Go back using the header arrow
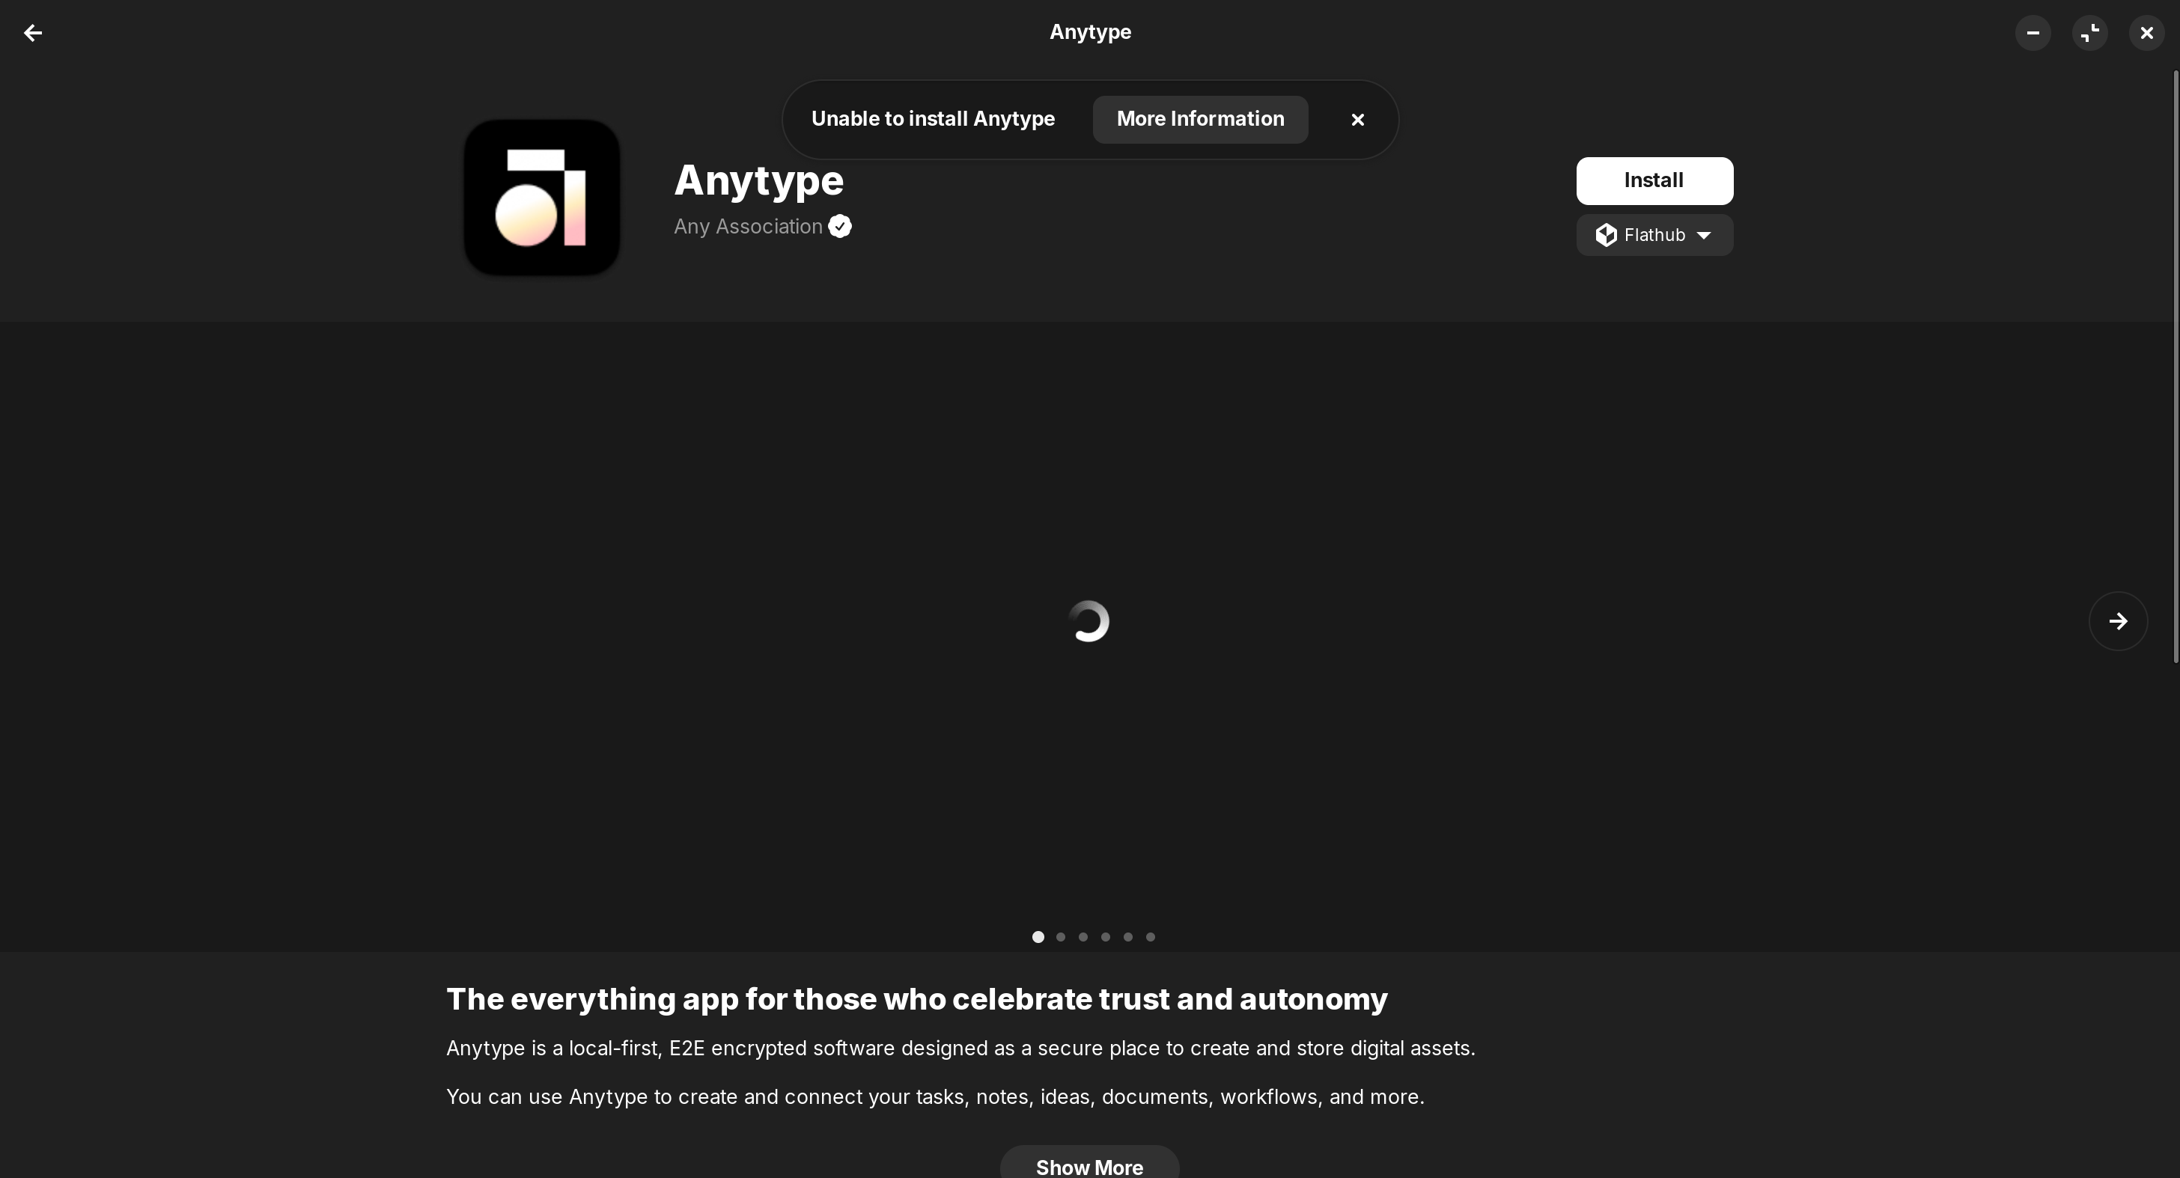The image size is (2180, 1178). point(33,33)
